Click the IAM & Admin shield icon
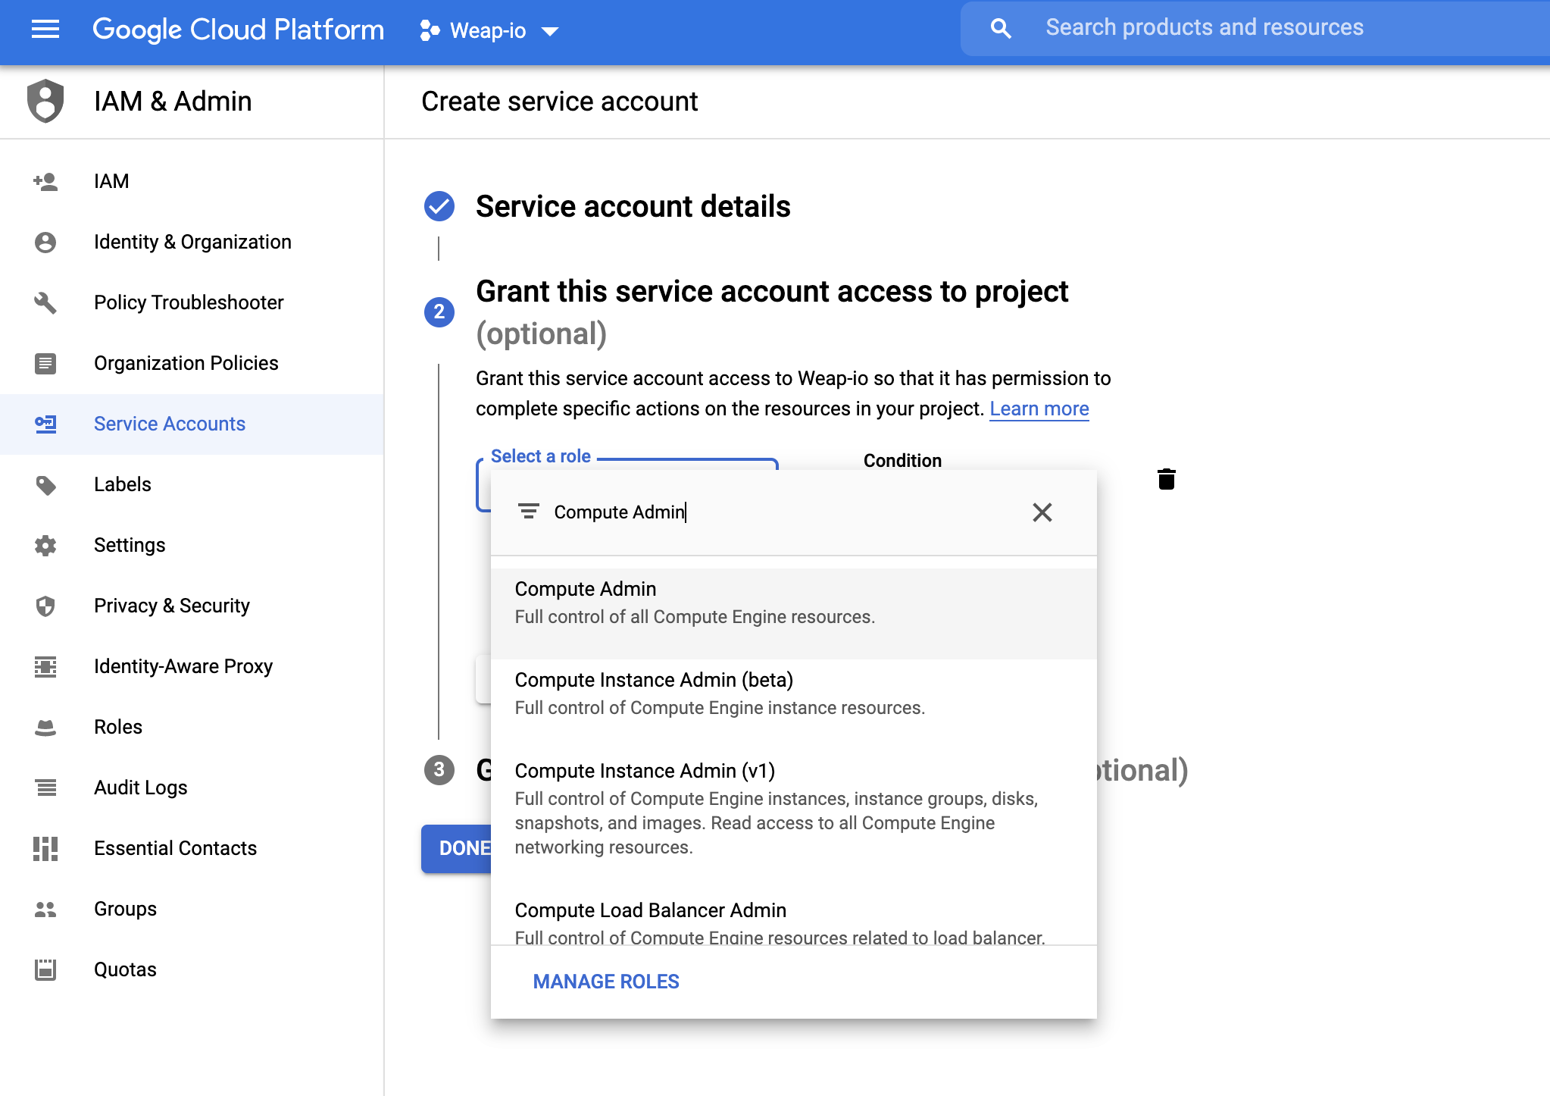This screenshot has height=1096, width=1550. coord(45,101)
